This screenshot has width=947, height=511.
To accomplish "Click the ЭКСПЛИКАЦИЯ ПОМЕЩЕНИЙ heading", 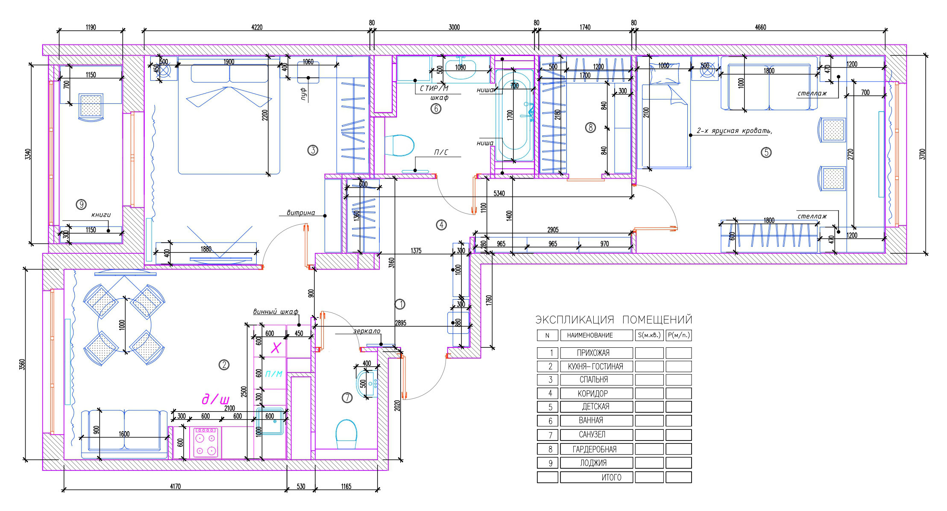I will [x=613, y=320].
